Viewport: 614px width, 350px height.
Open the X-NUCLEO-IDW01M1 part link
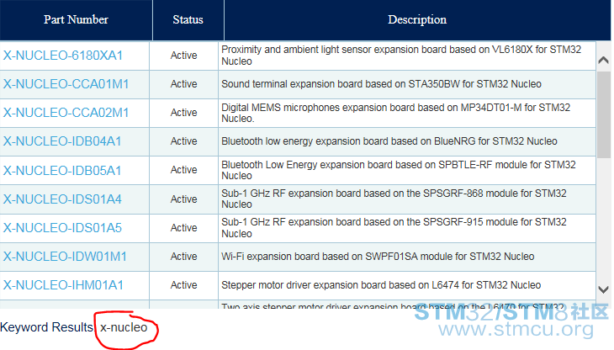[x=65, y=257]
